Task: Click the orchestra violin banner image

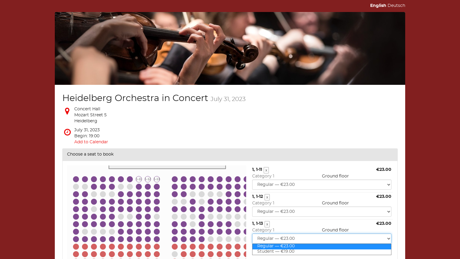Action: (x=230, y=48)
